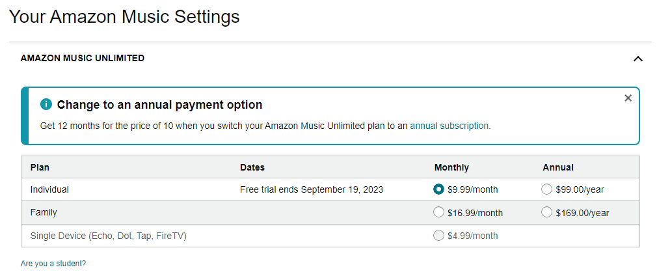657x276 pixels.
Task: Click the Dates column header
Action: (x=252, y=167)
